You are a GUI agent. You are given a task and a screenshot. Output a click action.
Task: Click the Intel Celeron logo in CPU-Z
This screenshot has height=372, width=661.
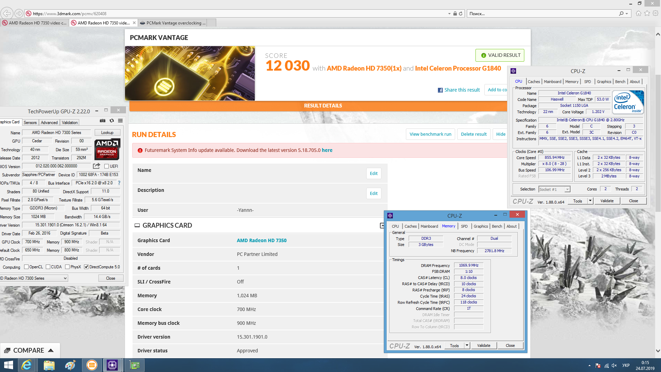point(628,102)
